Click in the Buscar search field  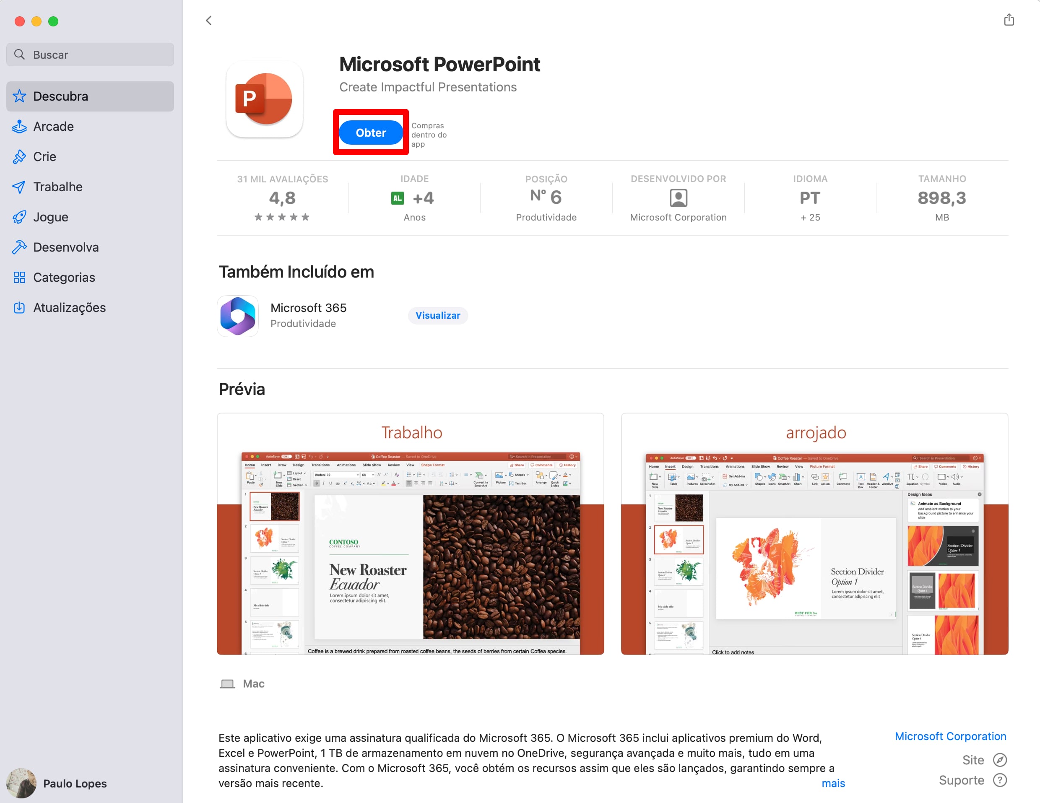90,54
